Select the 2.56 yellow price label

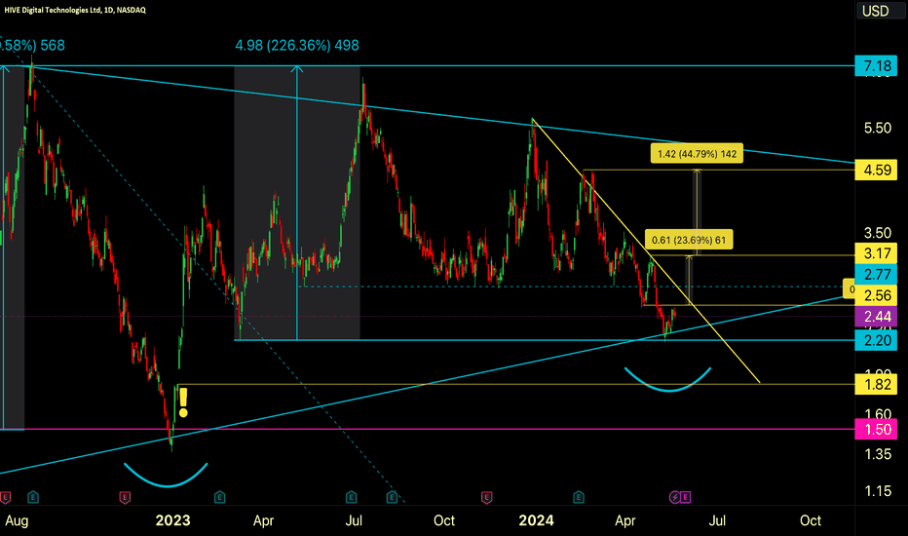click(x=877, y=295)
